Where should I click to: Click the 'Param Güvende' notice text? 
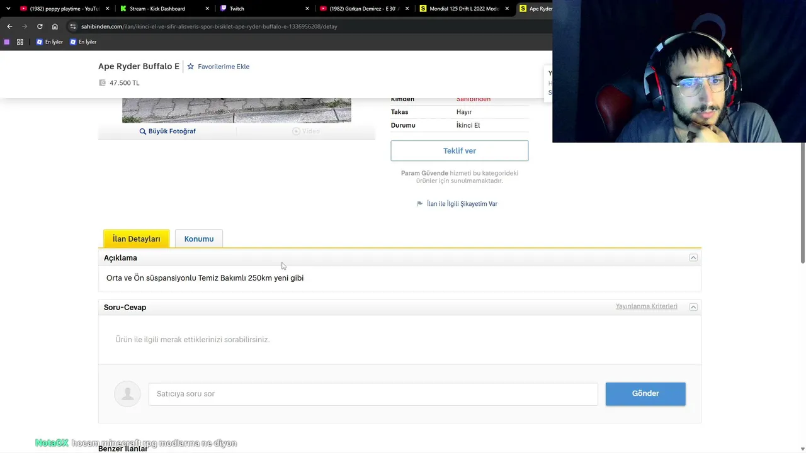pos(460,177)
